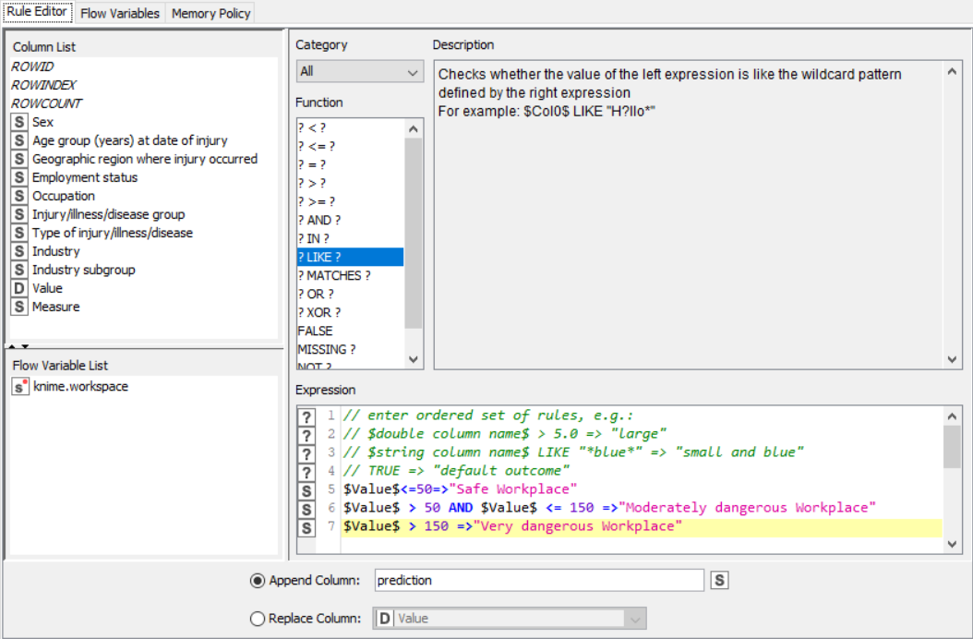Image resolution: width=973 pixels, height=639 pixels.
Task: Select the '? = ?' function
Action: click(x=351, y=164)
